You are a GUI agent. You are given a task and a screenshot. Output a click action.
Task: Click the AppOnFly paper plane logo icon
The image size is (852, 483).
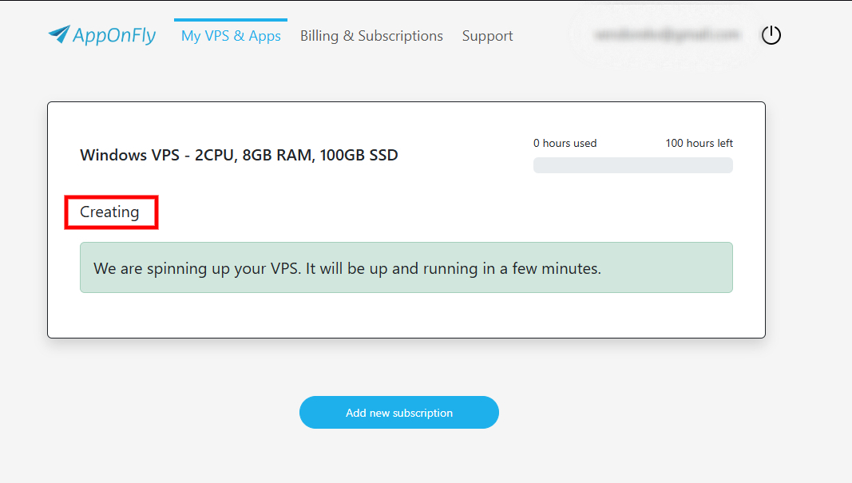click(x=58, y=34)
